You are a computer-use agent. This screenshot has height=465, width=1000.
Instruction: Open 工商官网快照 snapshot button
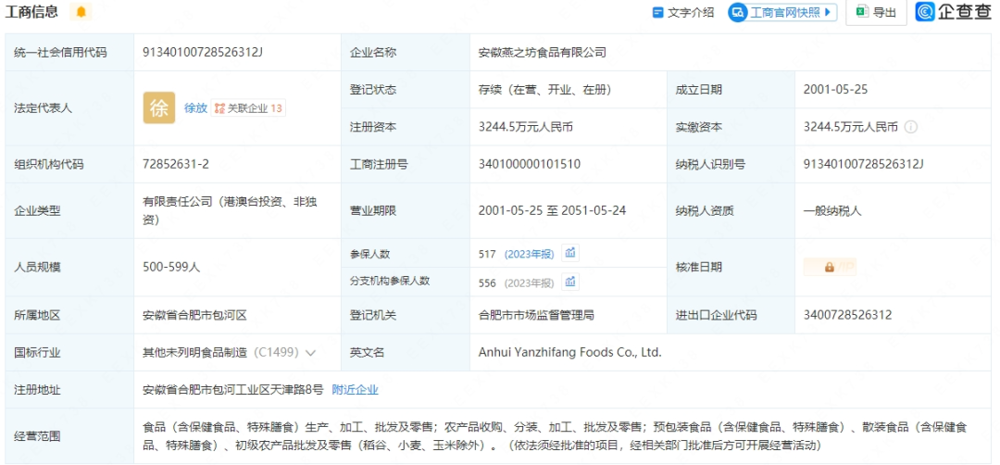[783, 12]
